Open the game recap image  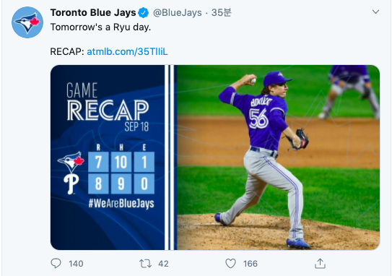point(215,158)
